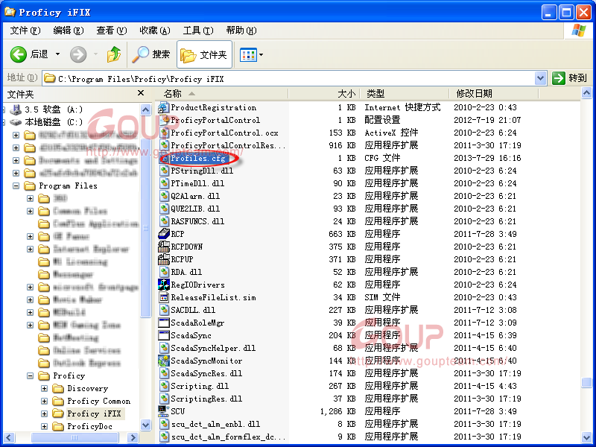Select the Profiles.cfg file
596x447 pixels.
[198, 158]
